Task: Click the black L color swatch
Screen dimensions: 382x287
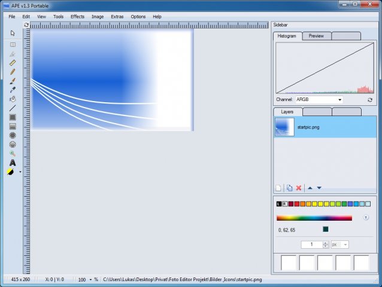Action: pyautogui.click(x=279, y=204)
